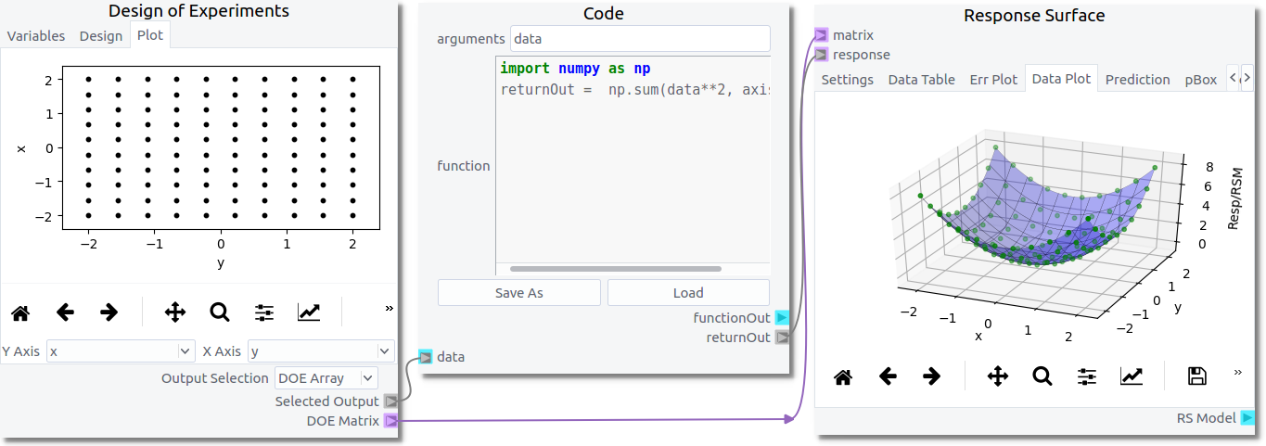Click the horizontal scrollbar in code editor
This screenshot has height=446, width=1266.
[x=615, y=269]
